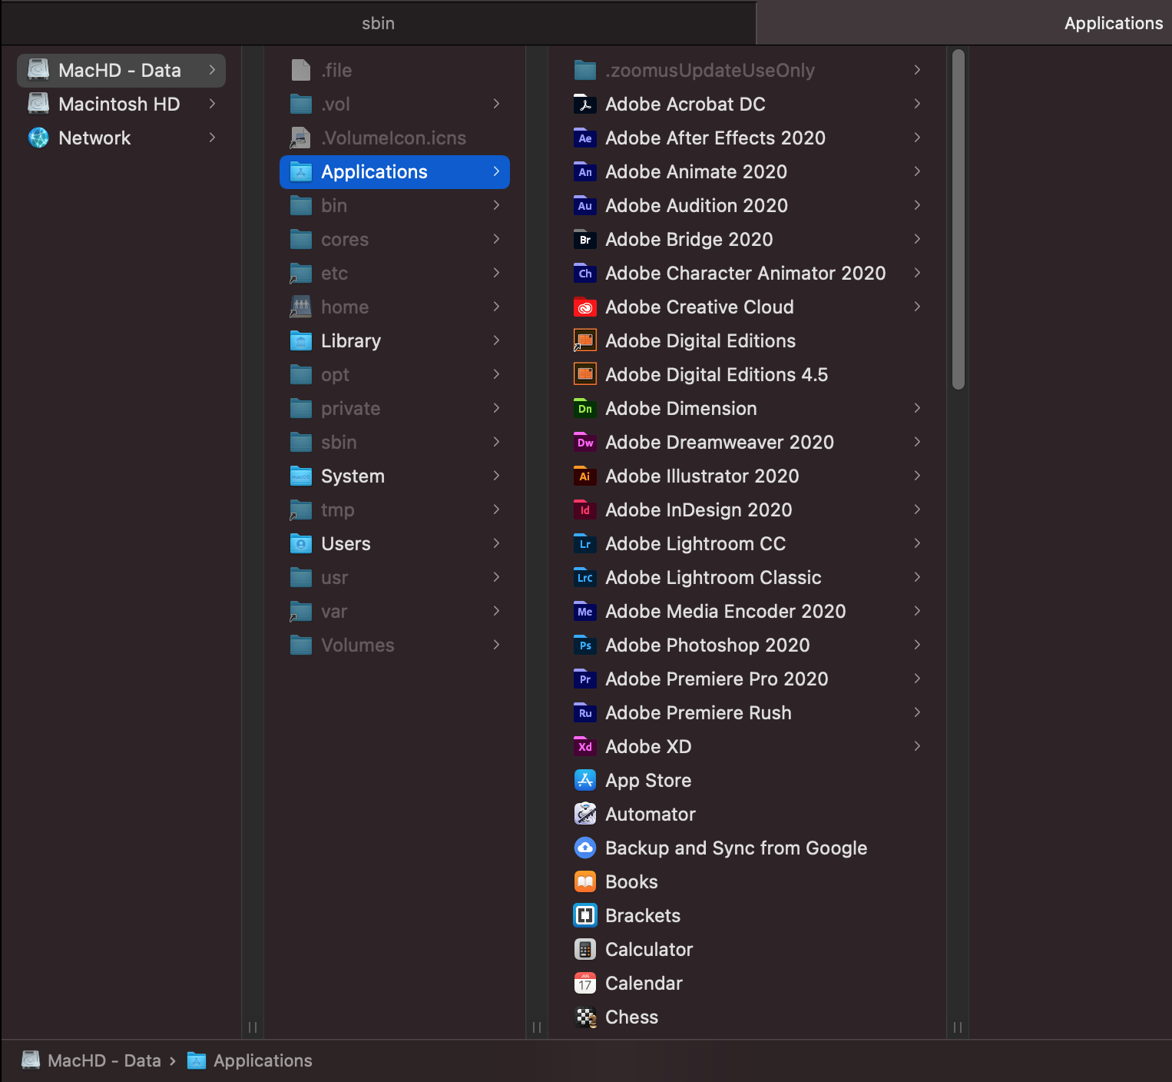
Task: Select the usr folder
Action: click(x=395, y=577)
